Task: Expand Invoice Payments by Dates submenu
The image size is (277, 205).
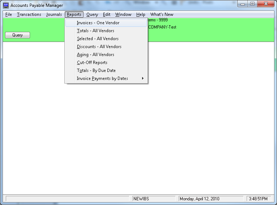Action: tap(102, 78)
